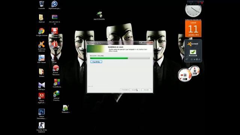Click the avast logo in the gadget
This screenshot has height=135, width=240.
pos(193,44)
